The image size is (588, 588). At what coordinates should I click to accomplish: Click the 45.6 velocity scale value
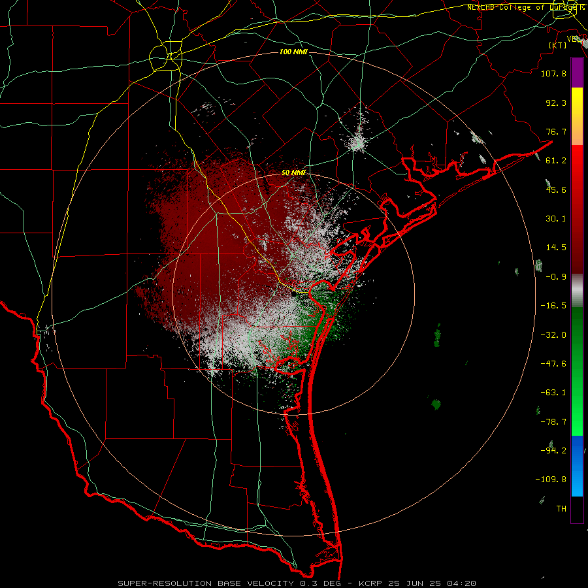tap(556, 189)
